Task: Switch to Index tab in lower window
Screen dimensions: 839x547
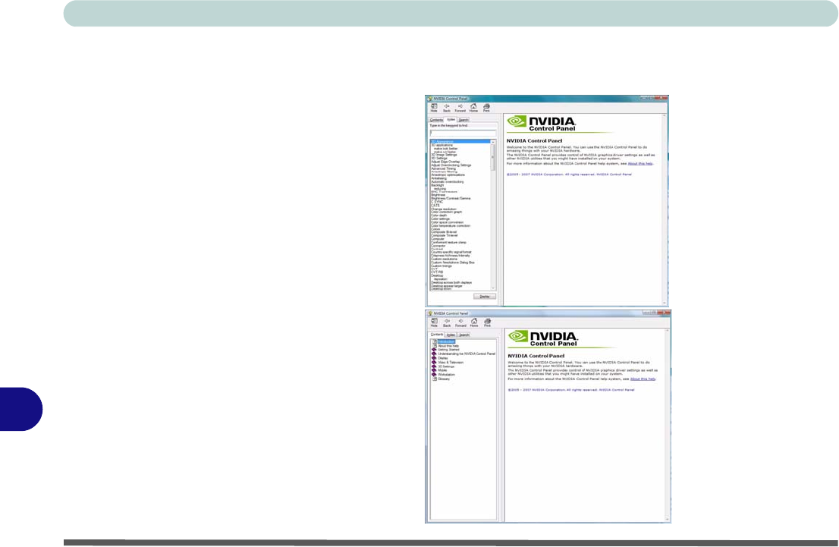Action: click(451, 335)
